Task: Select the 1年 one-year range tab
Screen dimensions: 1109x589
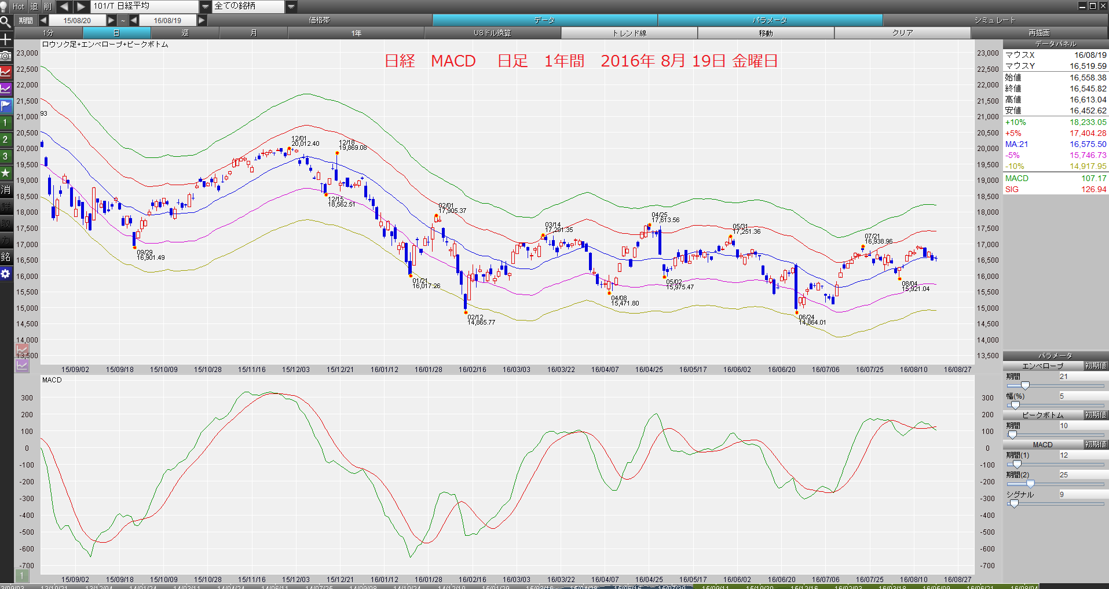Action: (356, 33)
